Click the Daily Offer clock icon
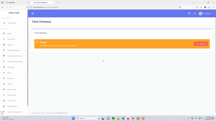 coord(4,39)
